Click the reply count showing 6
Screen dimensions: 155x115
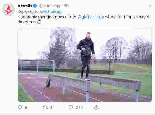click(26, 108)
